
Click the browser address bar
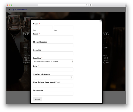tap(63, 5)
